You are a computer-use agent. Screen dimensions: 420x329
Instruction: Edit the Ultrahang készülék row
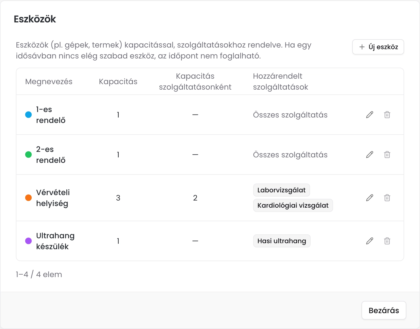point(370,241)
